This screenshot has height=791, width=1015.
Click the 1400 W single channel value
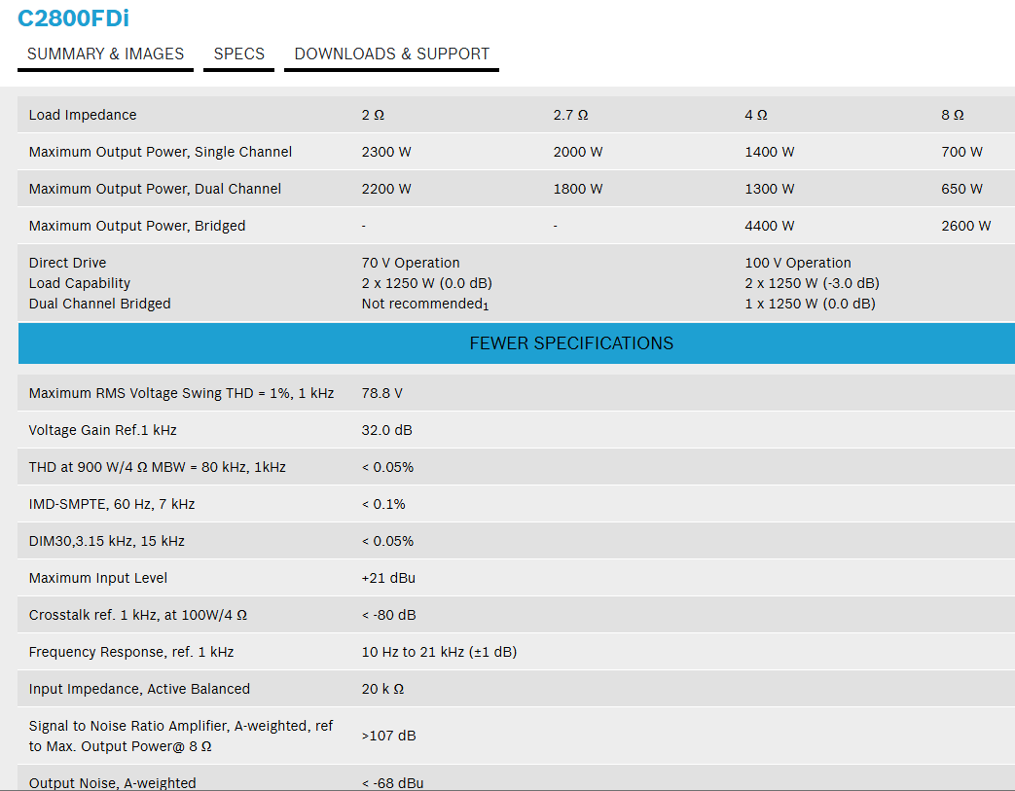tap(769, 152)
